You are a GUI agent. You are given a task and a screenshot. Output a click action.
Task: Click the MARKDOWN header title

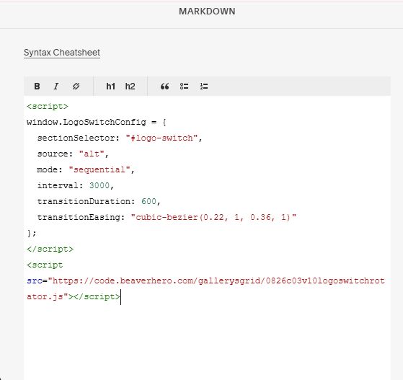tap(207, 12)
